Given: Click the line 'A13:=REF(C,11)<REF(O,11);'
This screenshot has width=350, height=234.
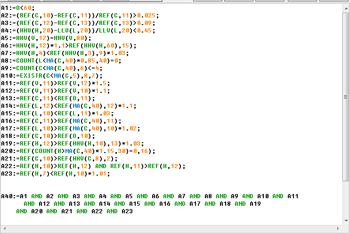Looking at the screenshot, I should click(x=48, y=98).
